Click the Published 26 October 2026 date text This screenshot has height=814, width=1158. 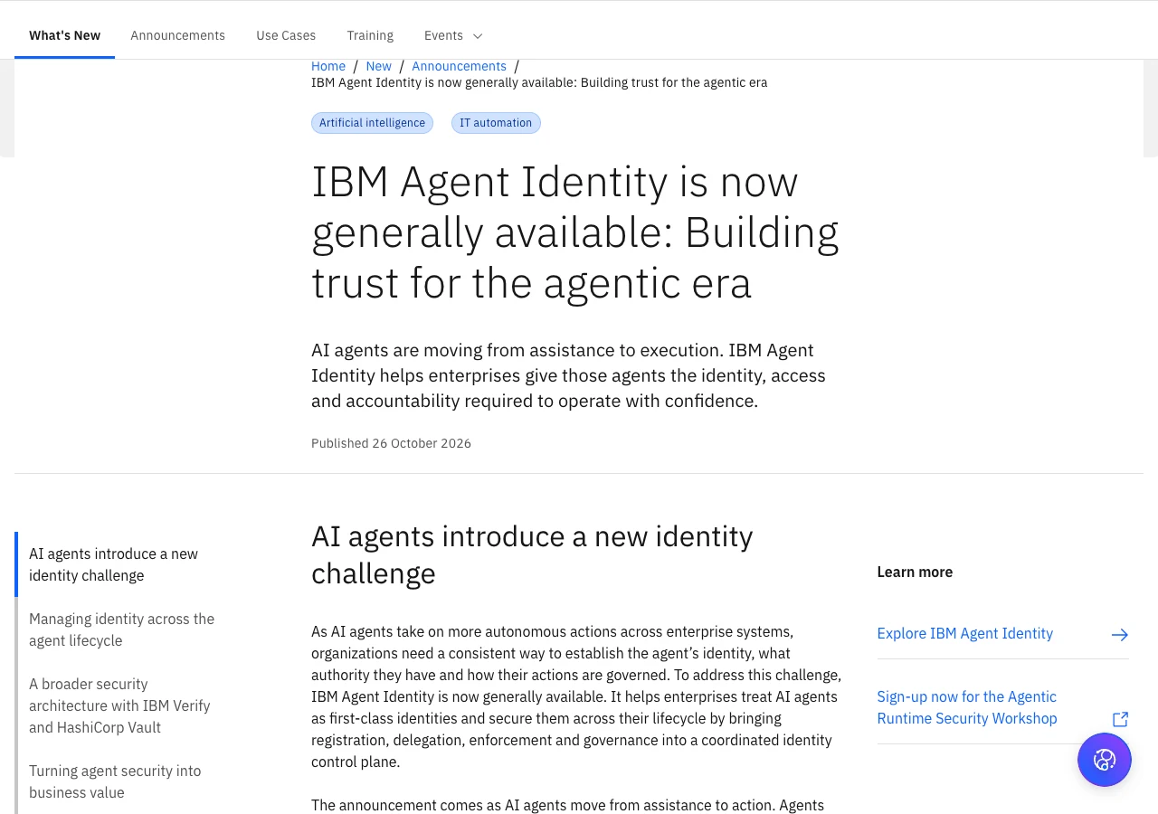click(x=391, y=443)
